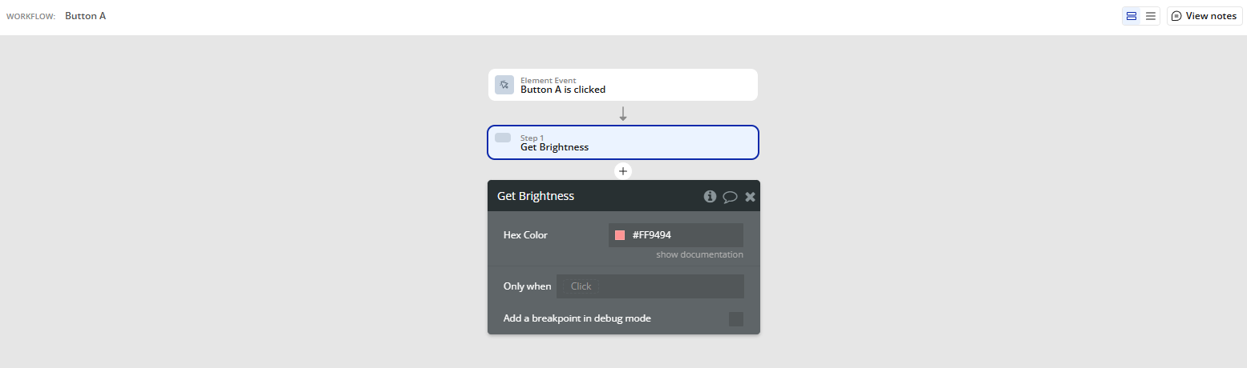Open the View notes button

click(1204, 16)
